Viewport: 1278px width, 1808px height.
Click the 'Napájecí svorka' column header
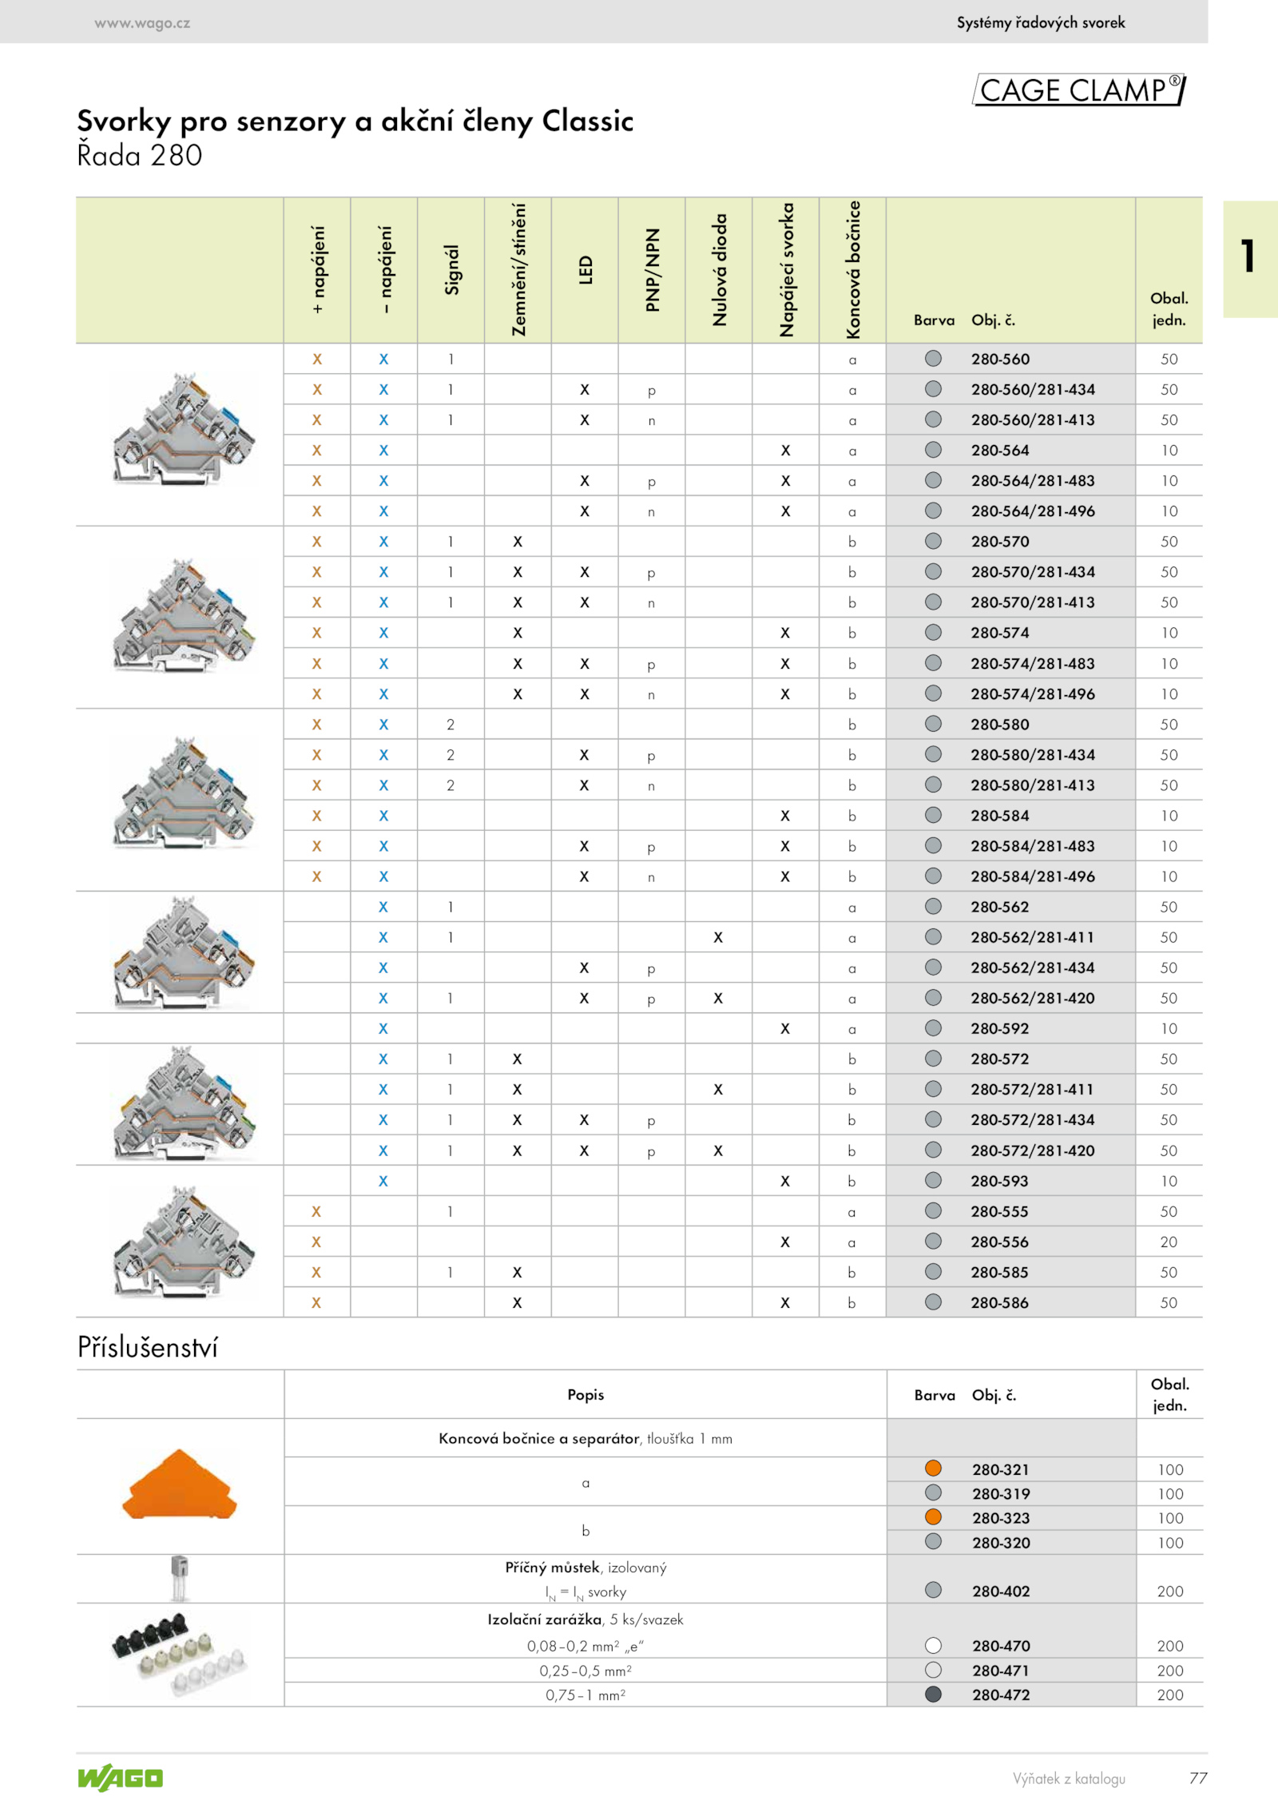point(787,269)
